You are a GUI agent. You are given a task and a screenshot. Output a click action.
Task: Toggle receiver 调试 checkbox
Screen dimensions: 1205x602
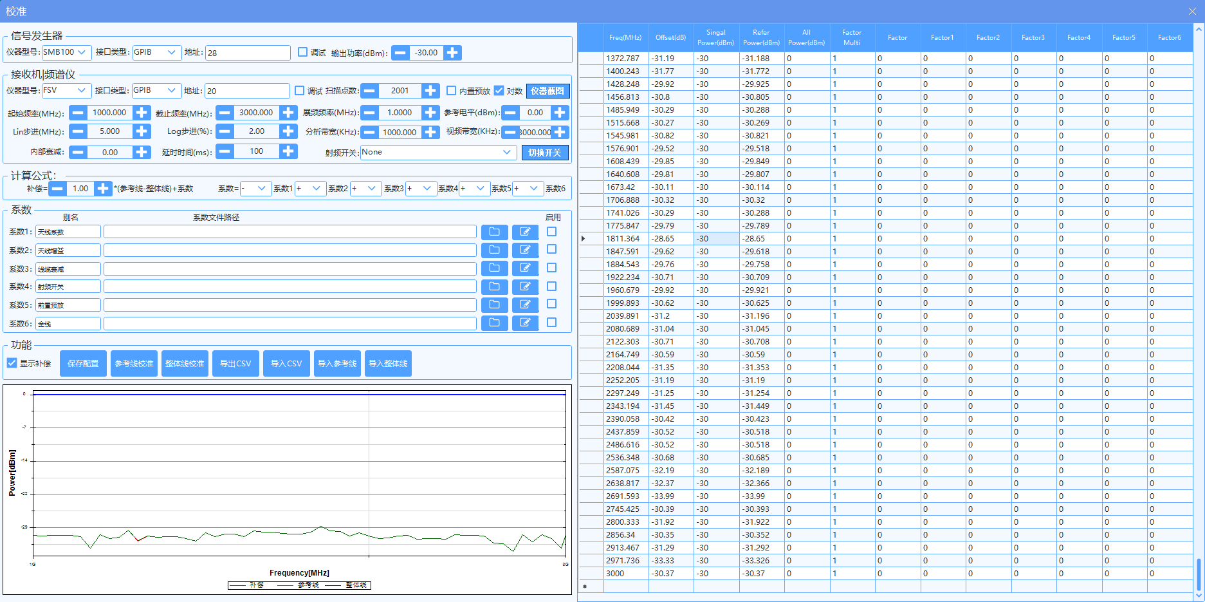click(x=300, y=91)
